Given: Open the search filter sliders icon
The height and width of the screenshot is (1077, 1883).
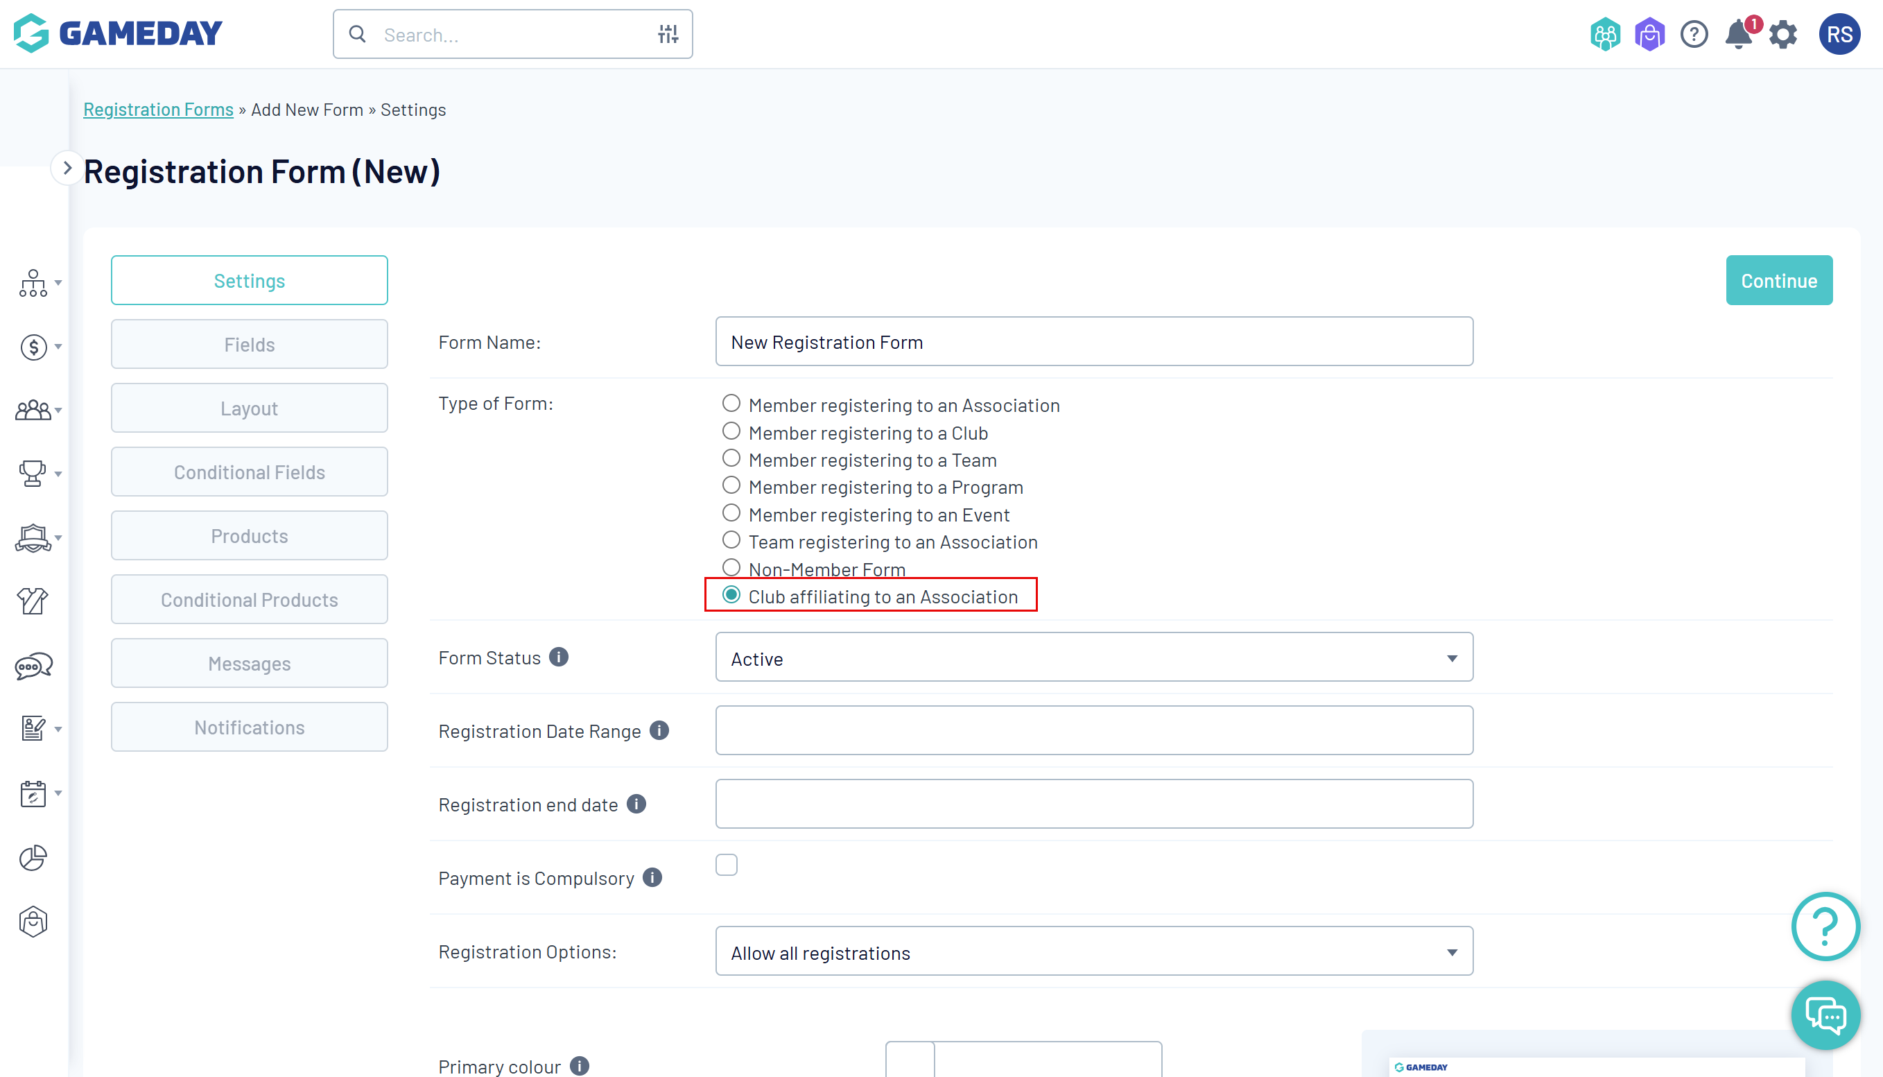Looking at the screenshot, I should click(668, 34).
